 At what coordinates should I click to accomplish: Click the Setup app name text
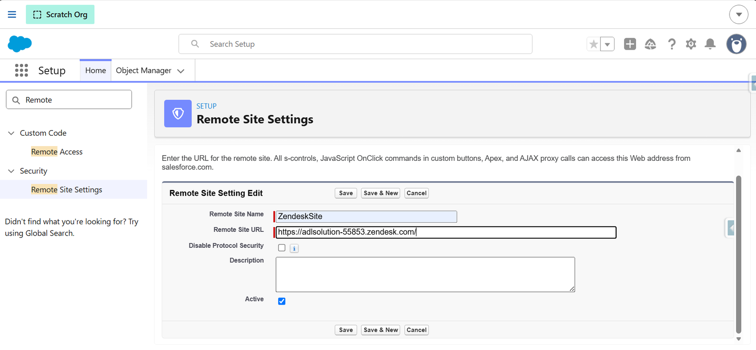coord(52,70)
